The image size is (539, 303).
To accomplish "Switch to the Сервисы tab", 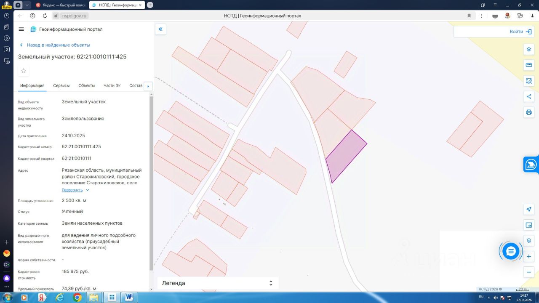I will pos(61,85).
